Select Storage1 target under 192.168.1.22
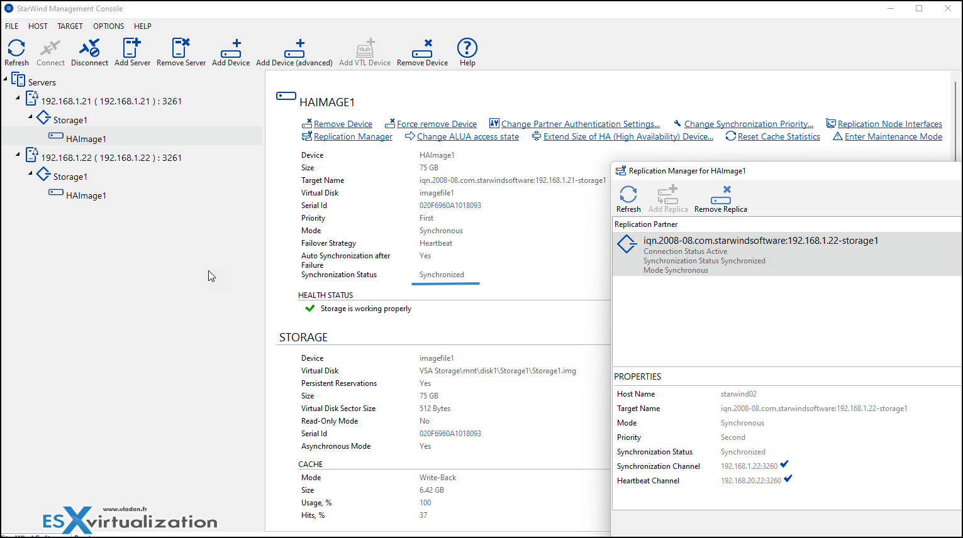This screenshot has height=538, width=963. pyautogui.click(x=70, y=177)
